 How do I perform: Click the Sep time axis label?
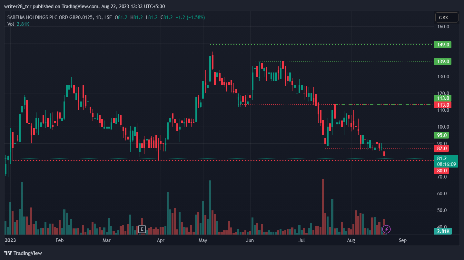[x=402, y=240]
